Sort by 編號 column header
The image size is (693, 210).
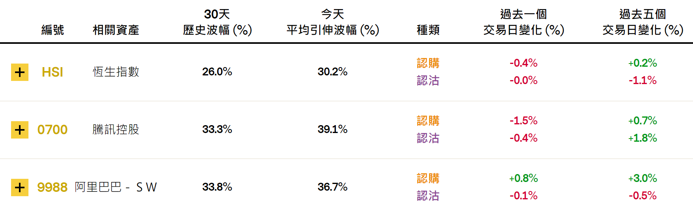[x=53, y=30]
